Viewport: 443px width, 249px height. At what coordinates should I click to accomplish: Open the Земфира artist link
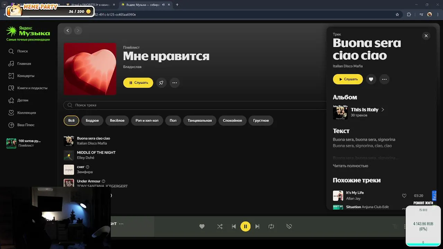[x=85, y=172]
